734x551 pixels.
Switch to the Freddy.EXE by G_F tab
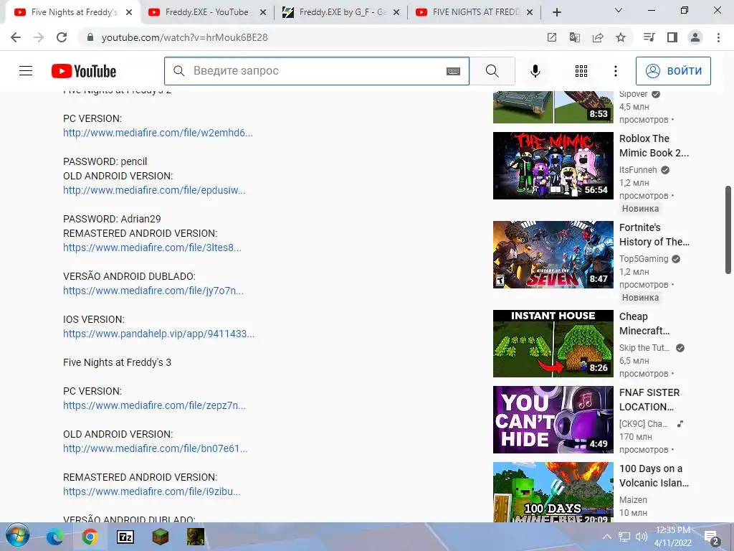pos(342,12)
